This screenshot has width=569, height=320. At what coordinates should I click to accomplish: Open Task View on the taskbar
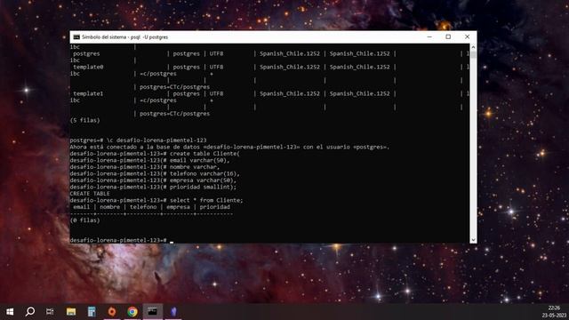tap(50, 311)
